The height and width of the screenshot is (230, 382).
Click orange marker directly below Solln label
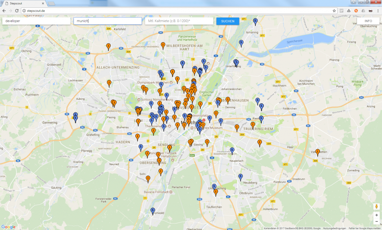(148, 179)
